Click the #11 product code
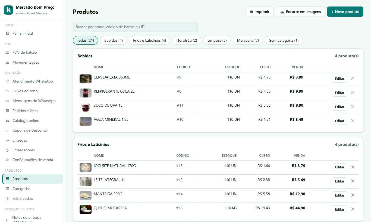 coord(180,105)
